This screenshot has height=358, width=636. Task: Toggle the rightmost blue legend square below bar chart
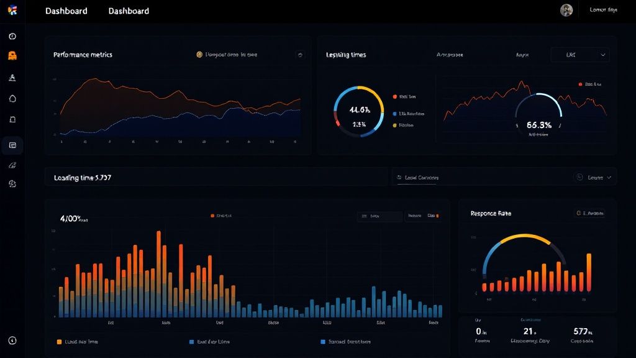point(323,342)
